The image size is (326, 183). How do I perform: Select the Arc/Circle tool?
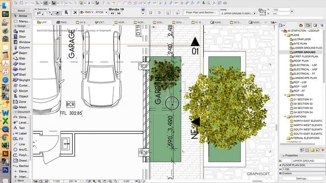coord(21,149)
